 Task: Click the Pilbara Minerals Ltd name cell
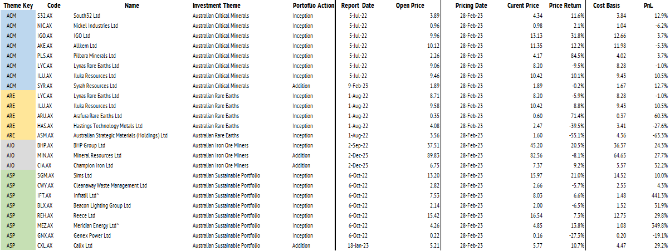click(x=94, y=56)
